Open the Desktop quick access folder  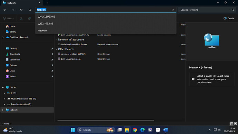11,48
